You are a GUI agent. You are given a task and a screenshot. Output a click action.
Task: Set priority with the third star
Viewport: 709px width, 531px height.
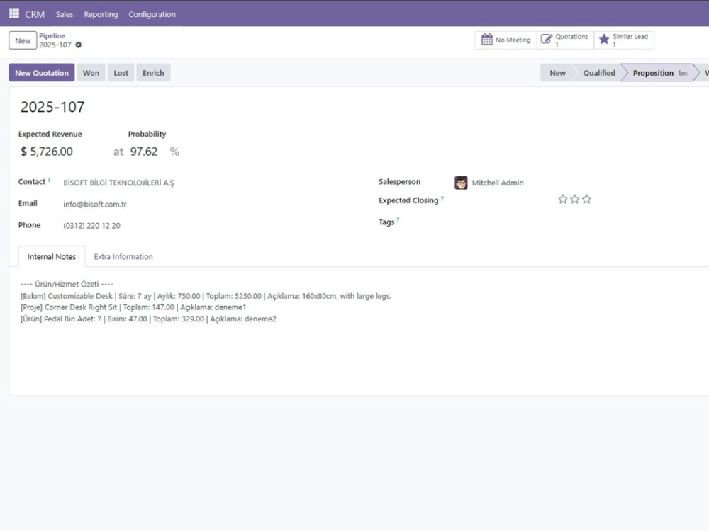(x=586, y=199)
